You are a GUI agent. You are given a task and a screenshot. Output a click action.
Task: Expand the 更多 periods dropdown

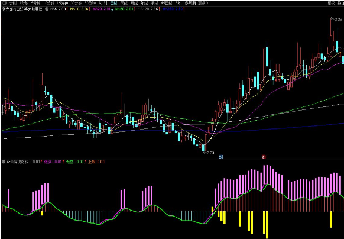pos(203,3)
